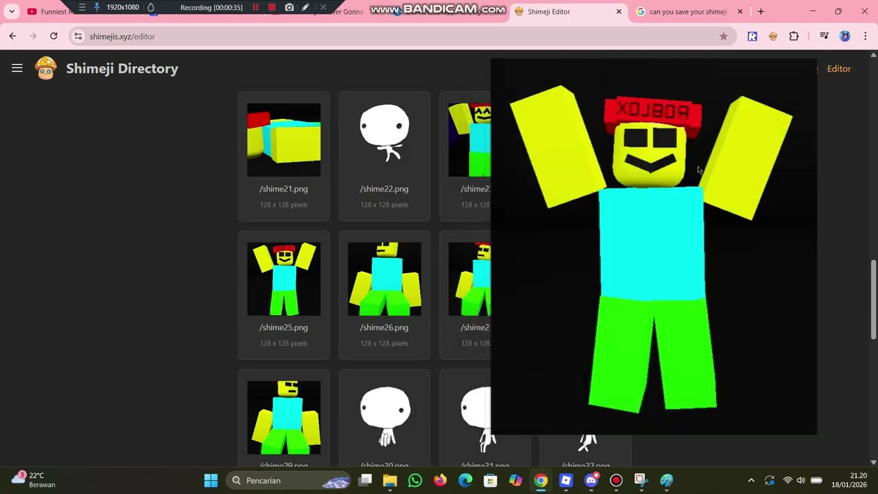Click the large Roblox character preview image
The width and height of the screenshot is (878, 494).
(654, 247)
